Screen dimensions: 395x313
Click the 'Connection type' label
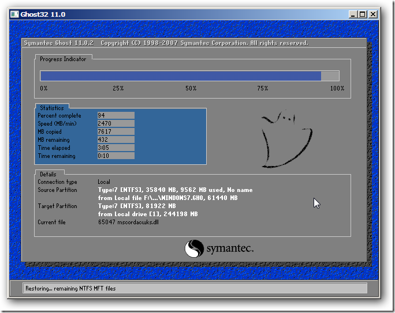tap(57, 182)
